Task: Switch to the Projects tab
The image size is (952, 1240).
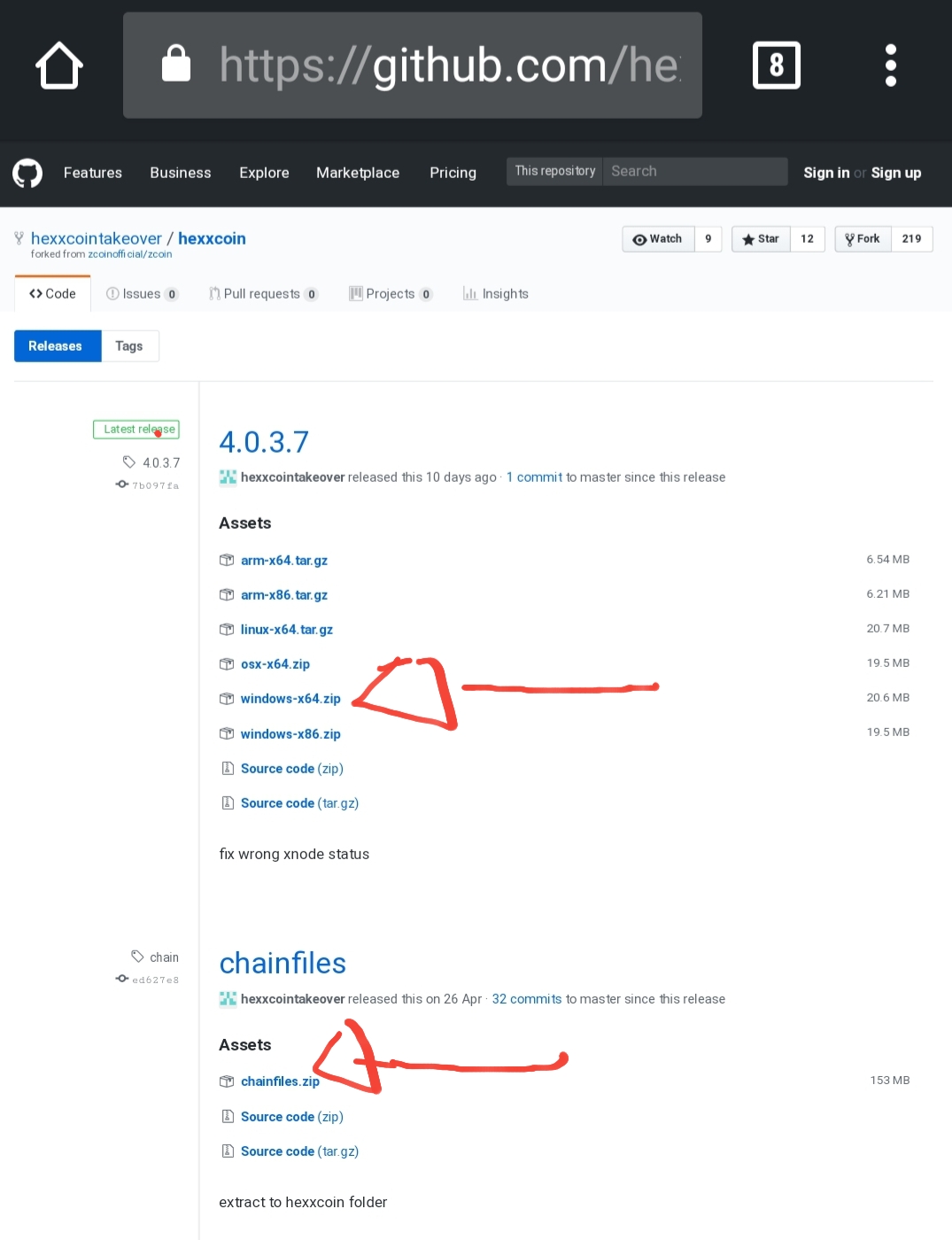Action: click(x=391, y=294)
